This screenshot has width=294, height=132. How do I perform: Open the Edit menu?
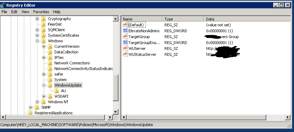[x=14, y=12]
